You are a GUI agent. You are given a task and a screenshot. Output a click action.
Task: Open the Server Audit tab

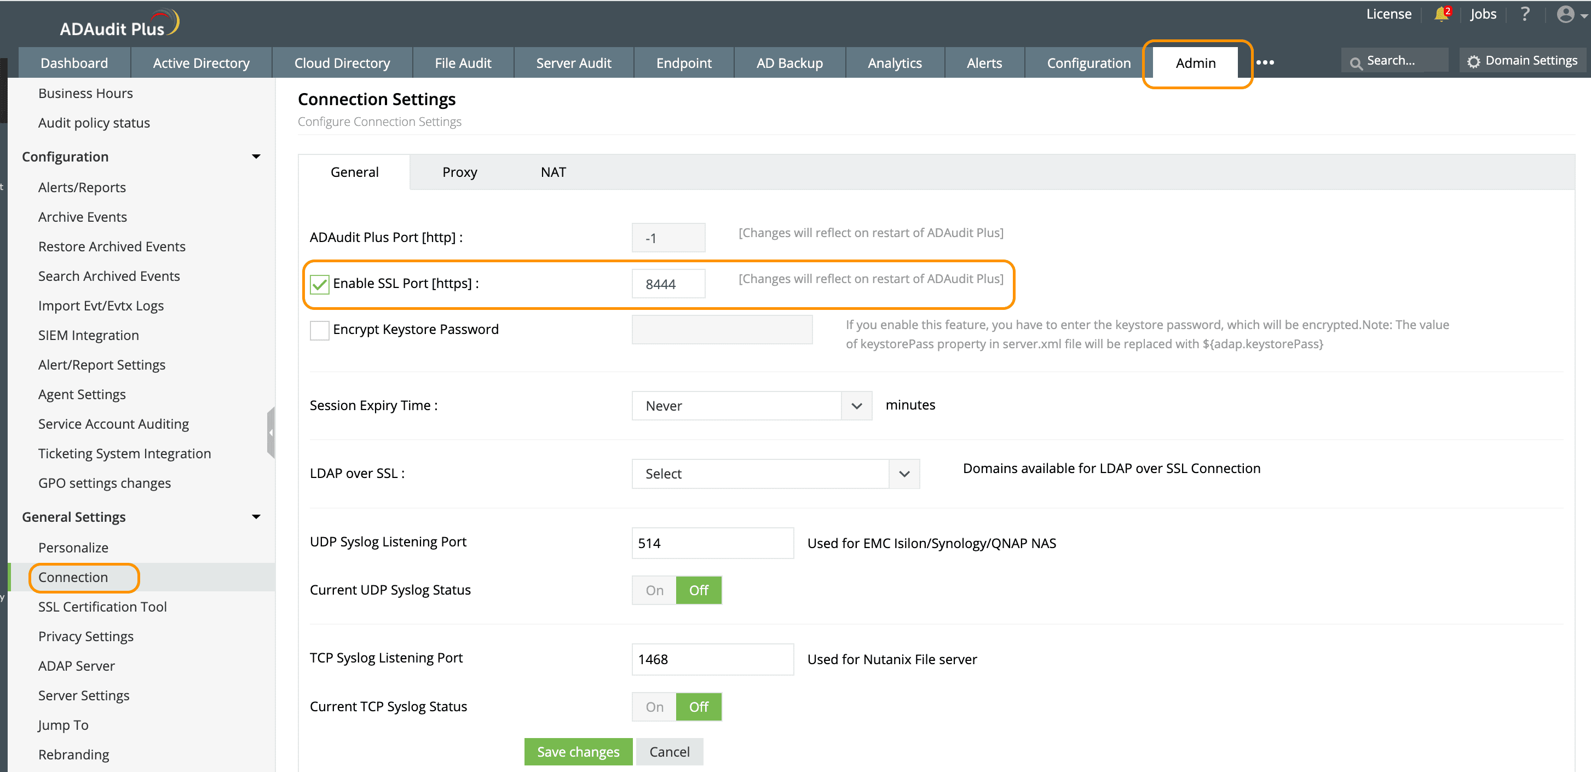[574, 63]
